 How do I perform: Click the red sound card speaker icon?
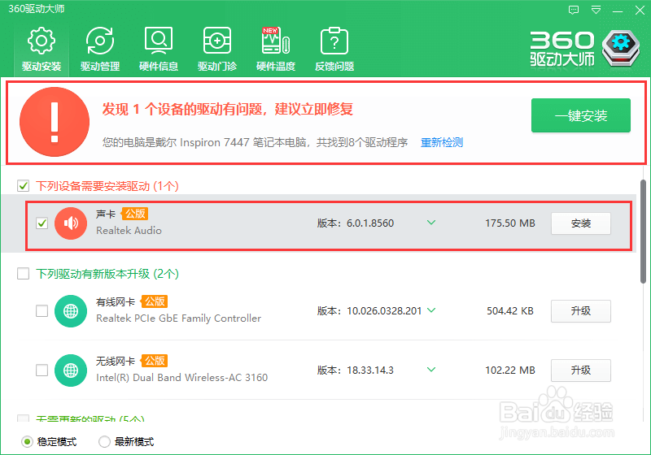click(x=71, y=223)
